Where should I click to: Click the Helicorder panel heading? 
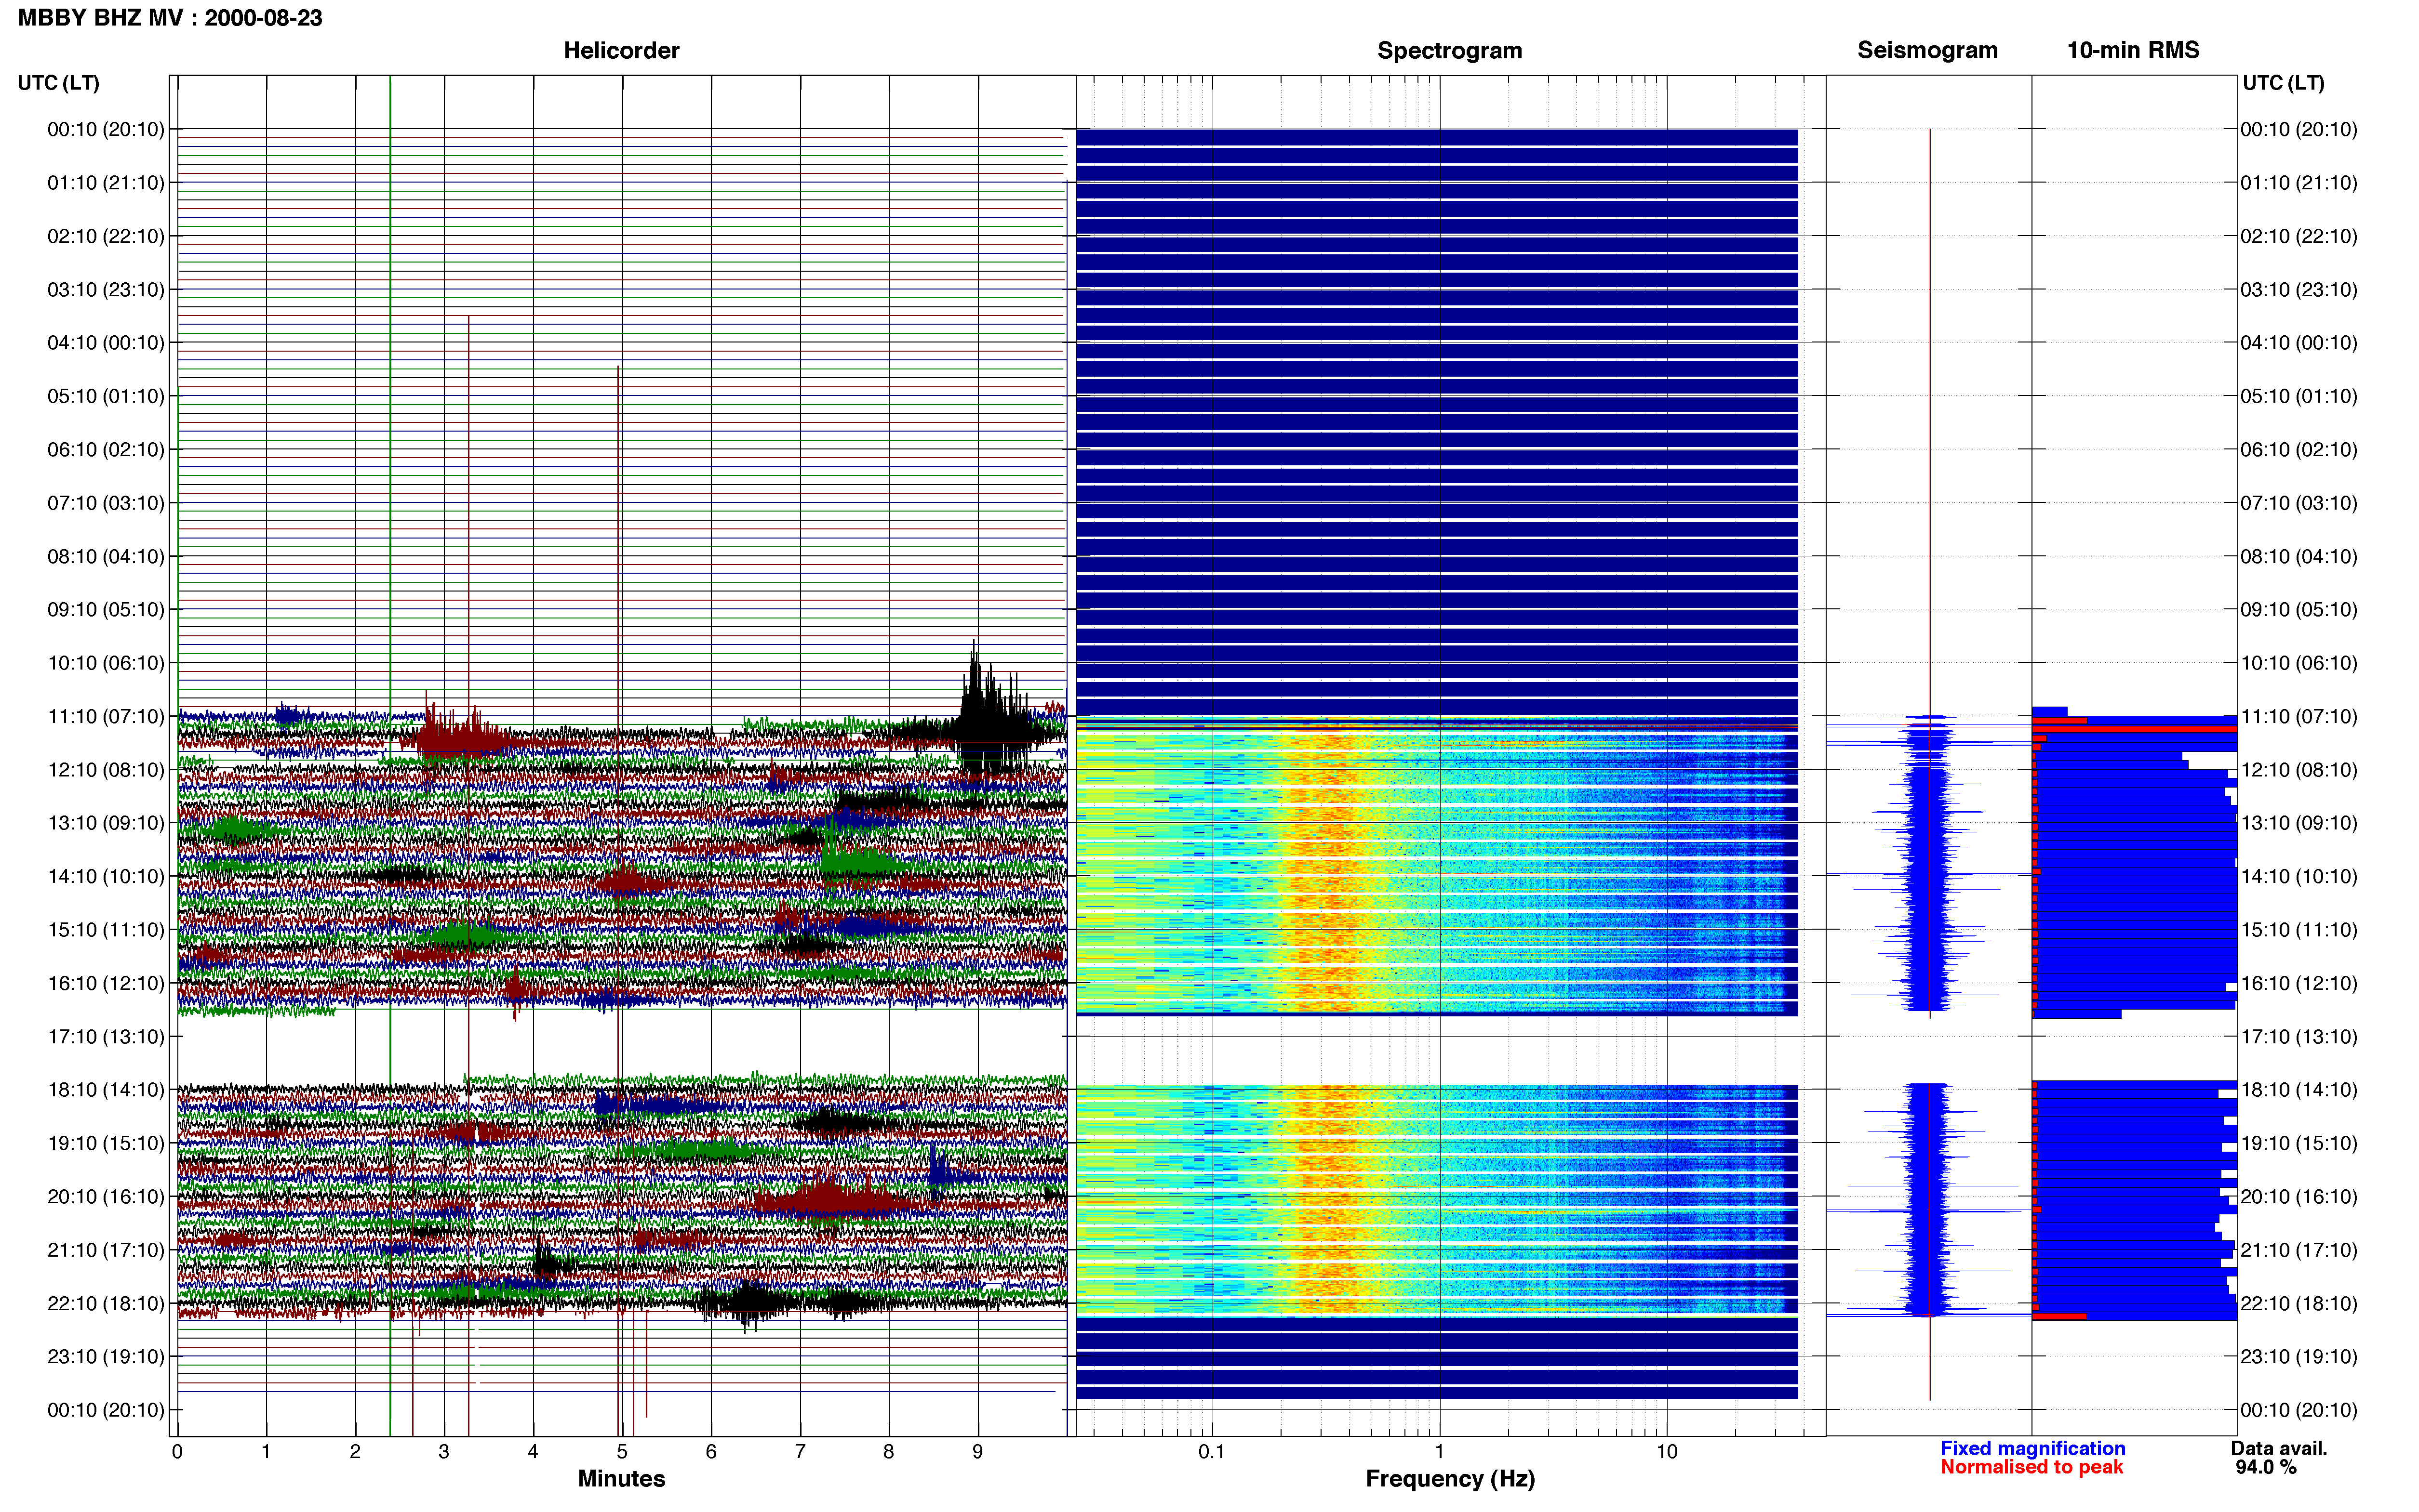point(621,50)
